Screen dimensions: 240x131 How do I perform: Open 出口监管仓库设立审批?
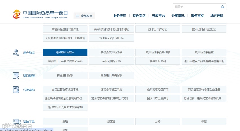[x=65, y=90]
